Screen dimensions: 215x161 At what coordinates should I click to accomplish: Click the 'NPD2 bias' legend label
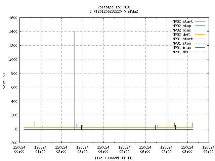pos(182,30)
